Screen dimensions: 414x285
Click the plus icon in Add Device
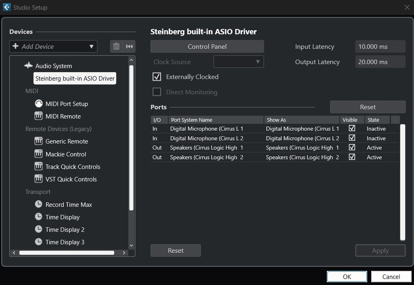pos(16,46)
